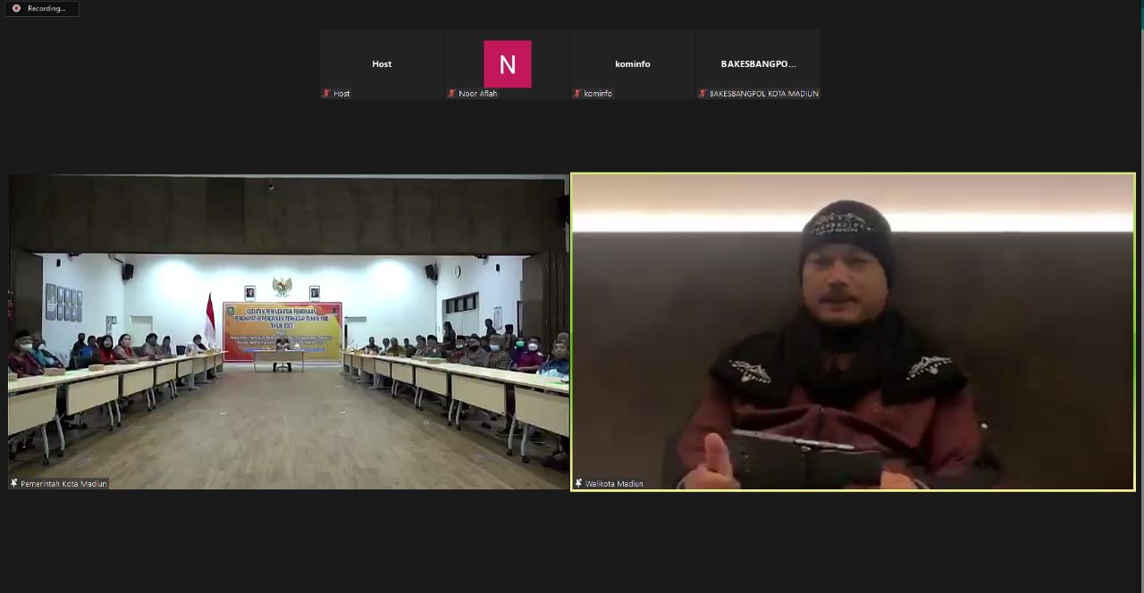Click the Pemerintah Kota Madiun name label
Screen dimensions: 1144x593
[x=63, y=484]
